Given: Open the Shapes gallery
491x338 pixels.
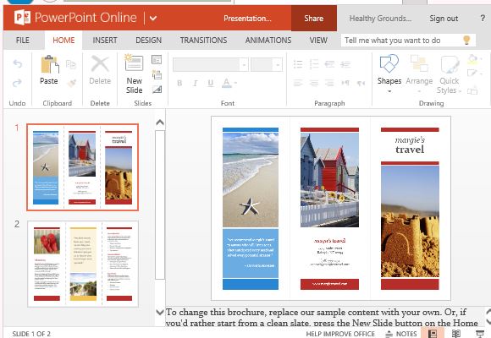Looking at the screenshot, I should [x=389, y=74].
